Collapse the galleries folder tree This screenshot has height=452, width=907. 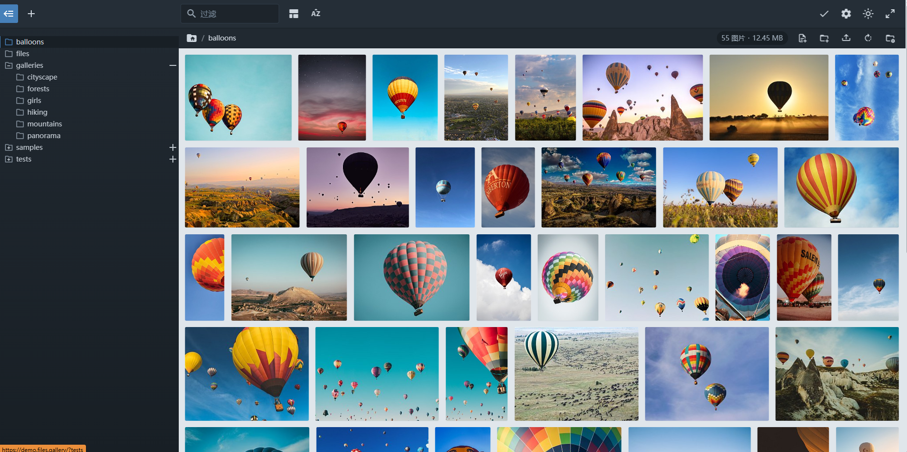[x=172, y=65]
